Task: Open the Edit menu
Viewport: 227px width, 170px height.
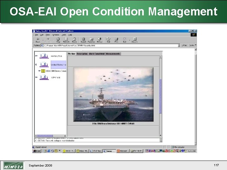Action: pyautogui.click(x=42, y=35)
